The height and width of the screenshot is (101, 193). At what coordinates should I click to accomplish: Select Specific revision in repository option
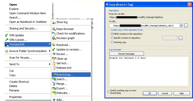[x=112, y=38]
